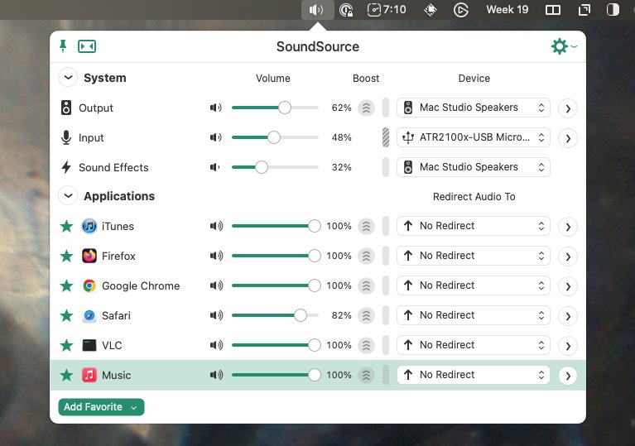635x446 pixels.
Task: Mute iTunes audio
Action: (216, 226)
